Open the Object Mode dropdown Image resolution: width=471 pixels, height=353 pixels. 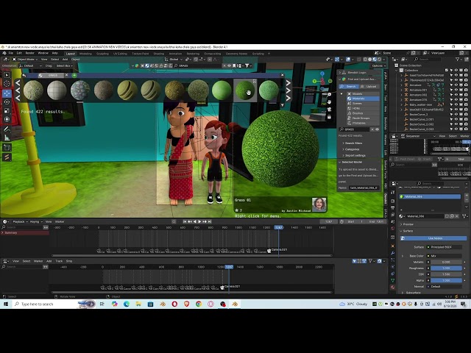pos(25,60)
